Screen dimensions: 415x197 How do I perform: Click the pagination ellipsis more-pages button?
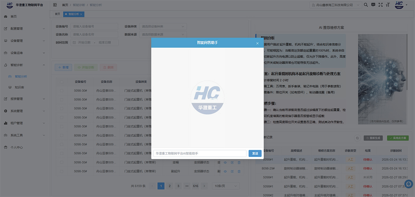[187, 186]
